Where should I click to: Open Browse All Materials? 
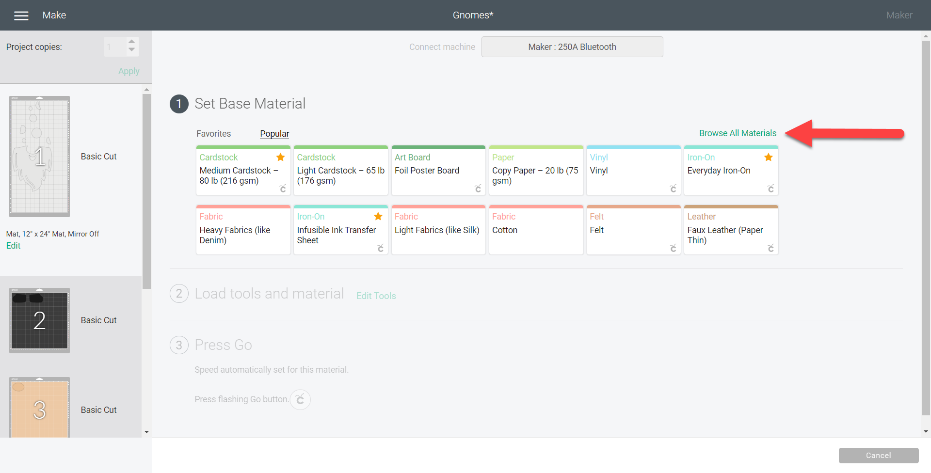(737, 133)
